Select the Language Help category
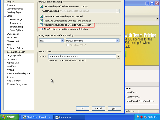The height and width of the screenshot is (120, 160). click(x=14, y=55)
